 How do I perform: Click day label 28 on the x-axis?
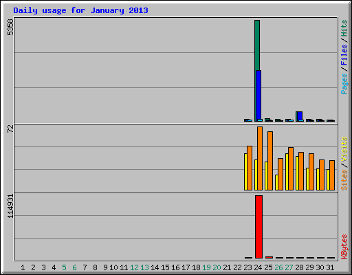(x=299, y=267)
